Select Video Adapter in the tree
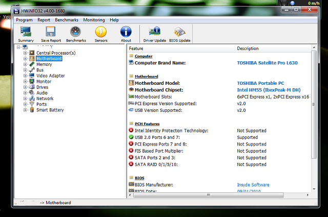 [51, 76]
